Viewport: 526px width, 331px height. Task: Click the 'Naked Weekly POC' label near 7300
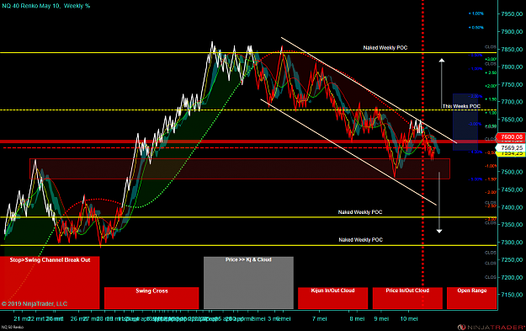[x=360, y=240]
